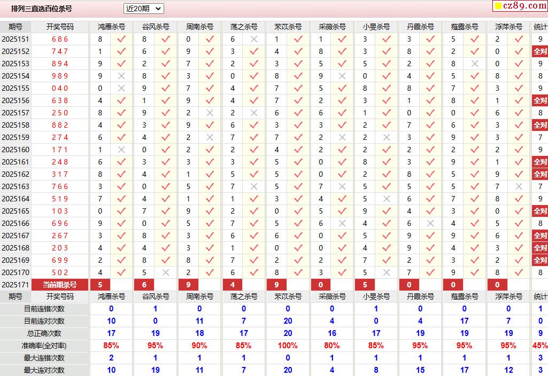548x376 pixels.
Task: Click the check mark for 薤露杀号 in row 2025169
Action: (x=475, y=260)
